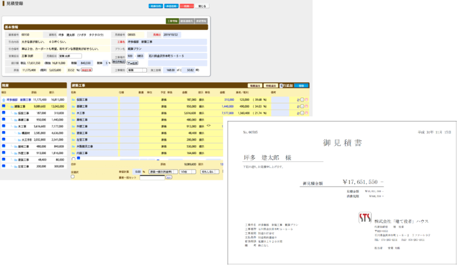Click the 備考 cell on the 310,000 row
463x271 pixels.
click(280, 100)
